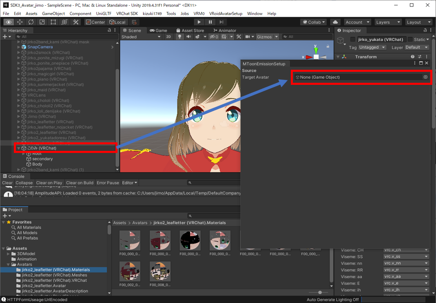
Task: Open the Layout dropdown
Action: pyautogui.click(x=418, y=22)
